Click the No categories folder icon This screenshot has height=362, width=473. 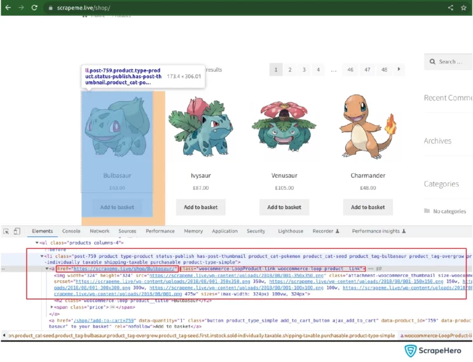[x=427, y=211]
